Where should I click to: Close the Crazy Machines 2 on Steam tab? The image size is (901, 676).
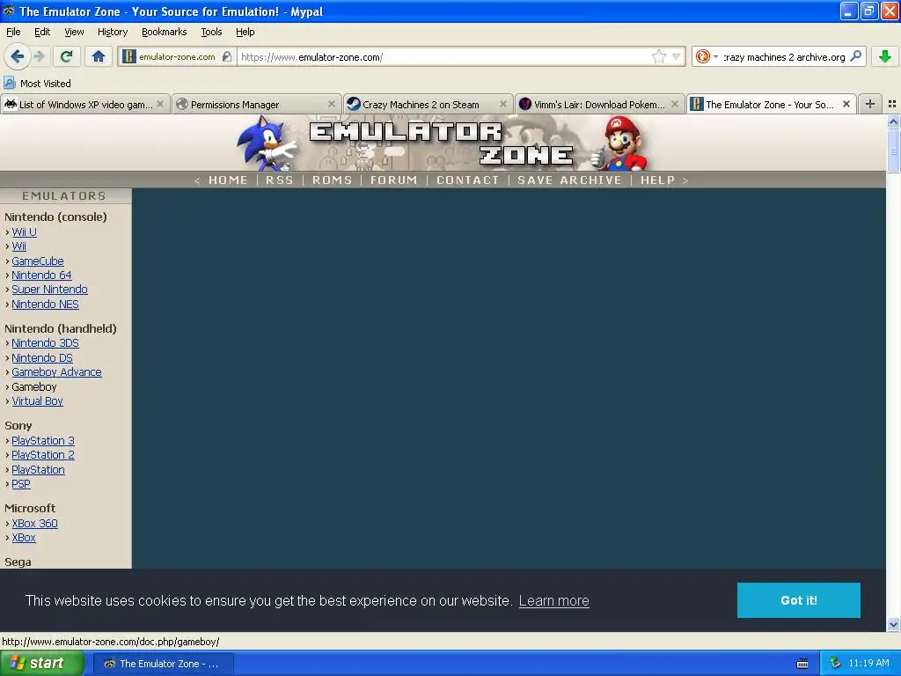pyautogui.click(x=502, y=104)
